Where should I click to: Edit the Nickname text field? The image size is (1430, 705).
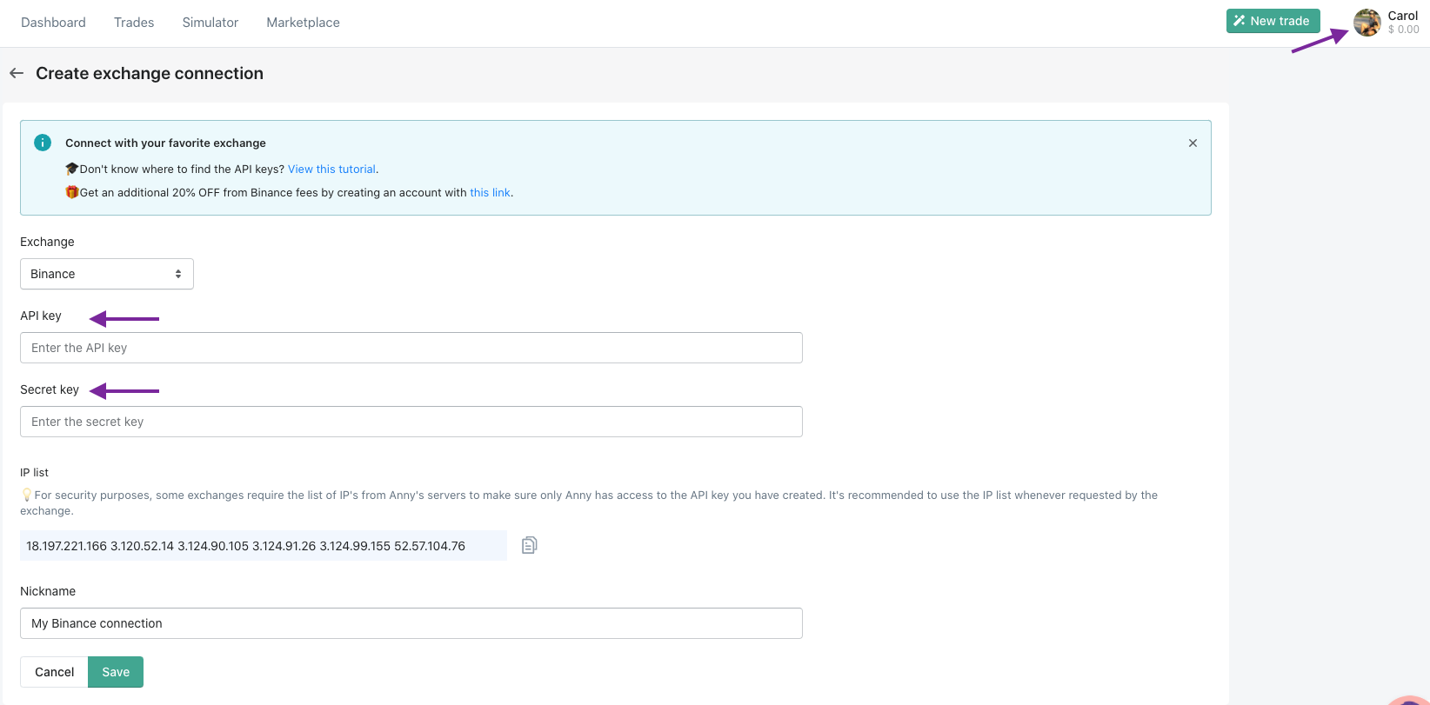click(x=411, y=623)
